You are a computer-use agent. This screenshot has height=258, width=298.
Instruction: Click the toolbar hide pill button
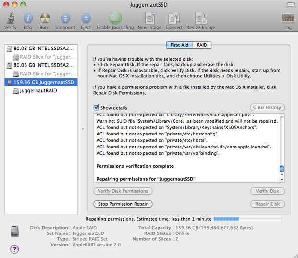291,4
